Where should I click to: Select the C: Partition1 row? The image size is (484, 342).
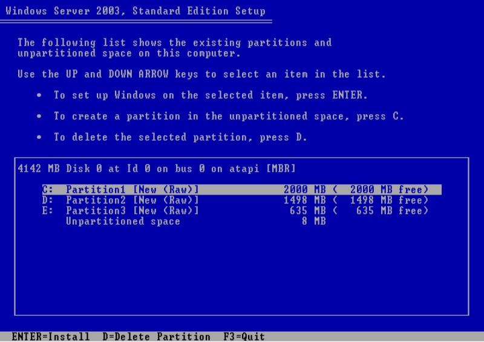click(x=241, y=189)
